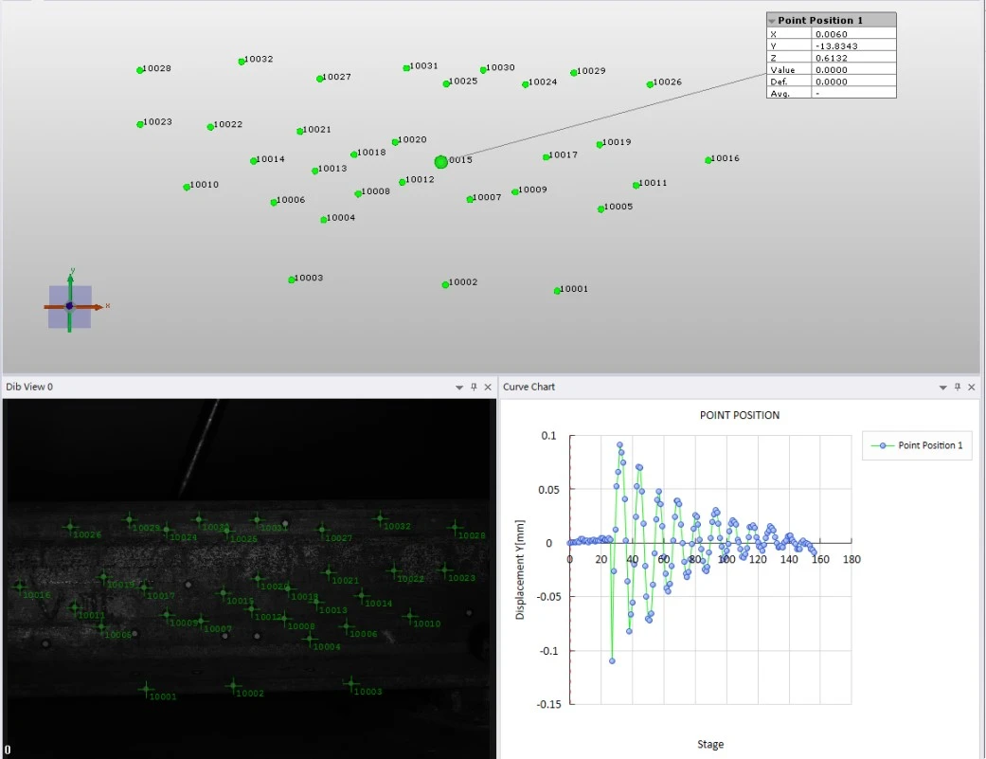The height and width of the screenshot is (759, 986).
Task: Select point 10007 in the 3D view
Action: [470, 199]
